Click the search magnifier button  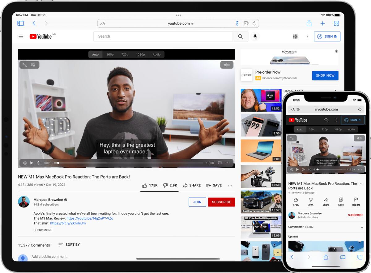tap(240, 36)
